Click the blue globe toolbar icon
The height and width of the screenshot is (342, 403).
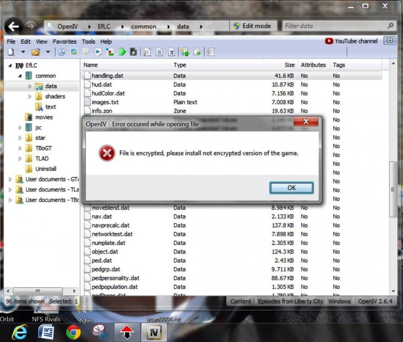point(62,52)
